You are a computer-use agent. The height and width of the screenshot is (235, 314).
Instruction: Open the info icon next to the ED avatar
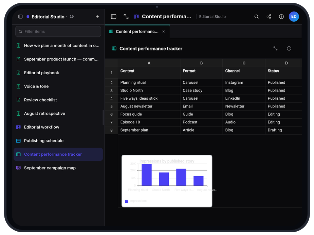point(281,17)
